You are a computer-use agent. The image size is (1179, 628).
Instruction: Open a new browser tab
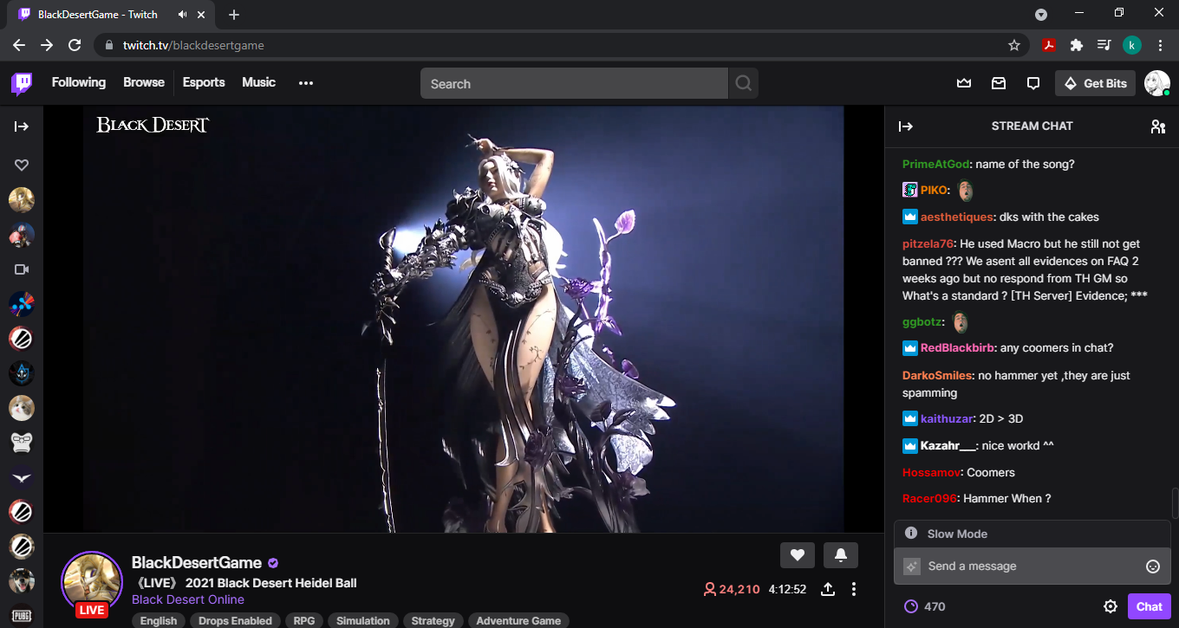click(234, 15)
